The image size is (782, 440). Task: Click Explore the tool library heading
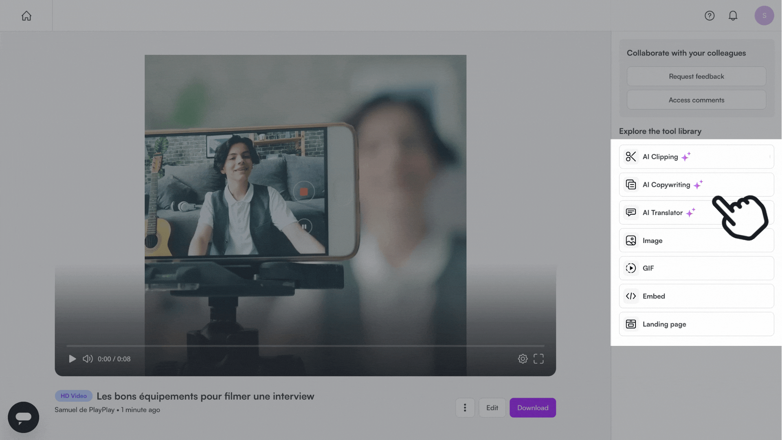[x=660, y=131]
